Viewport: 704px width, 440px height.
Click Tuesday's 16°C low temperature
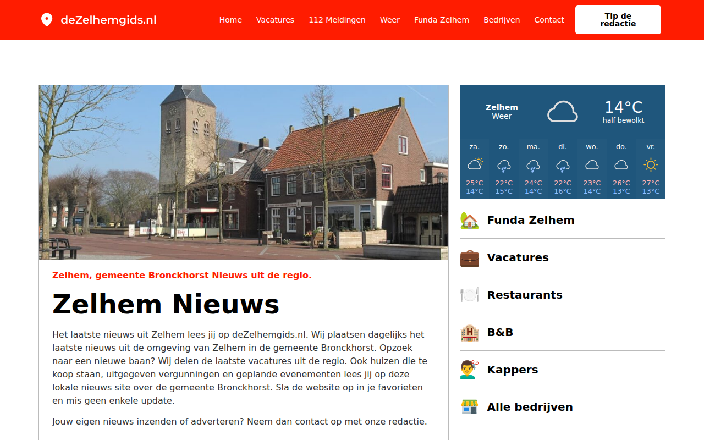(x=563, y=191)
